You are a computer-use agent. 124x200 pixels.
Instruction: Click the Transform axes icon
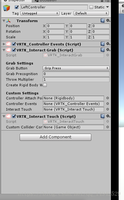8,21
